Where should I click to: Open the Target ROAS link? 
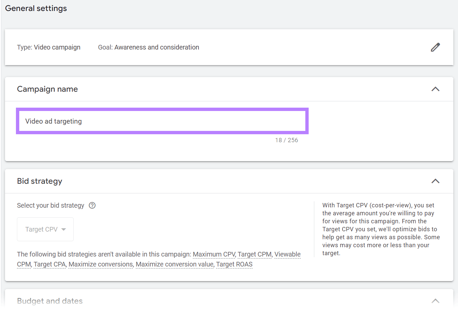coord(234,264)
